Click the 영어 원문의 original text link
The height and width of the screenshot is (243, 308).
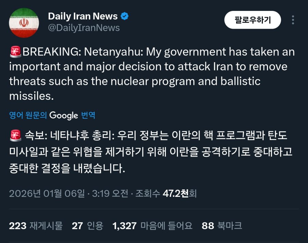pyautogui.click(x=28, y=116)
